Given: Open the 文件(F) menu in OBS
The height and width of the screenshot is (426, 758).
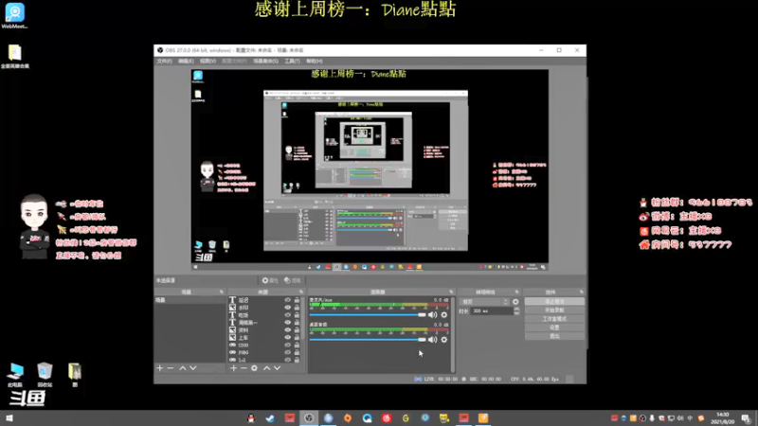Looking at the screenshot, I should click(164, 61).
